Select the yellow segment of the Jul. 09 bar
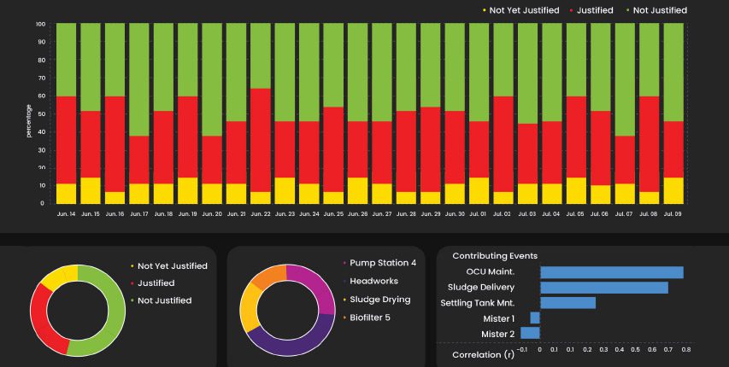 point(673,190)
